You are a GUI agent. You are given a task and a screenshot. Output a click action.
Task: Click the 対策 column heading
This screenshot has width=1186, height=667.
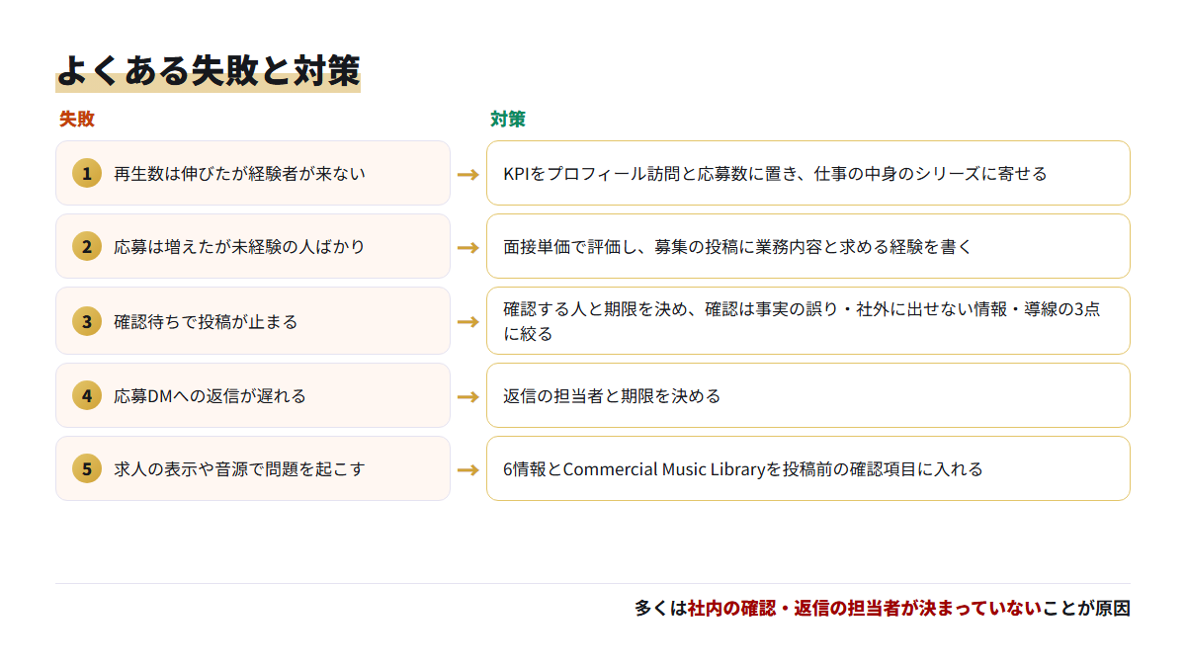click(x=508, y=119)
